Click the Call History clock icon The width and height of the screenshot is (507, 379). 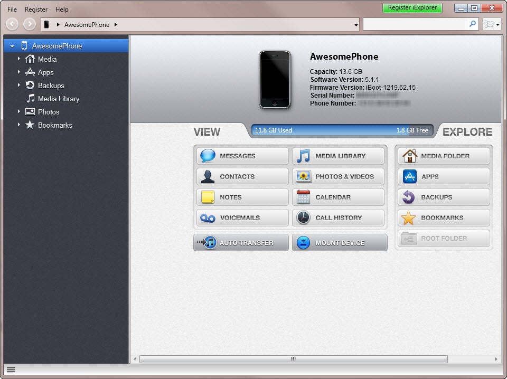coord(303,217)
